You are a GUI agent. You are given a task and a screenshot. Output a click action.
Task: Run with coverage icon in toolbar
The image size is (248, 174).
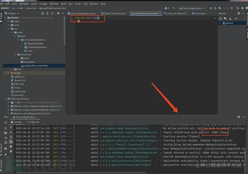coord(220,8)
